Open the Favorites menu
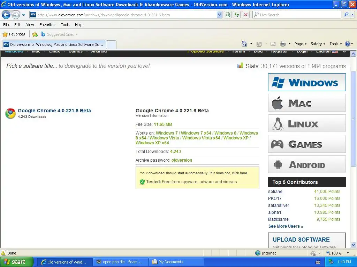 (x=47, y=25)
